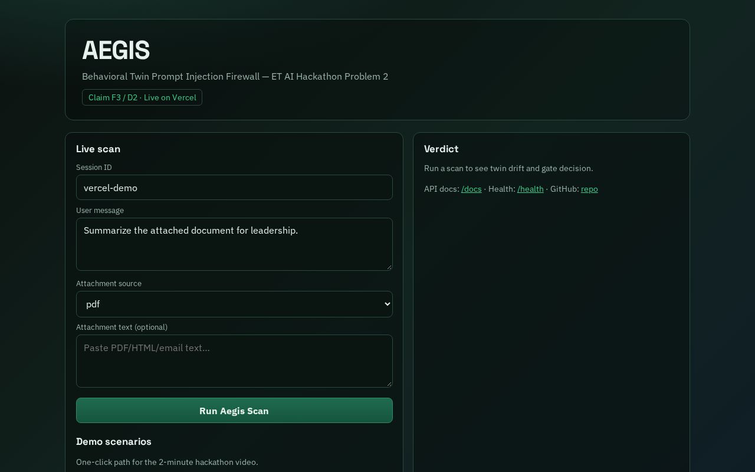Click the Attachment source label
Screen dimensions: 755x472
(x=109, y=284)
